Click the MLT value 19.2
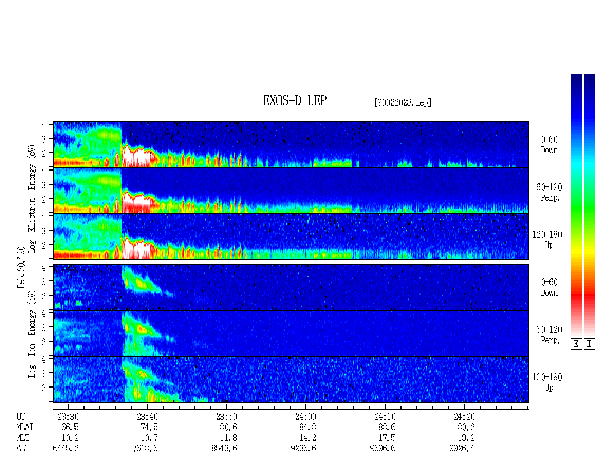 point(465,438)
